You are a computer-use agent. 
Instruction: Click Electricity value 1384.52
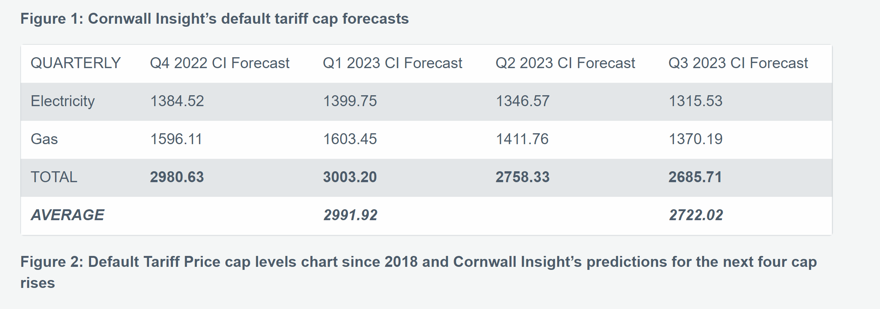pyautogui.click(x=177, y=101)
